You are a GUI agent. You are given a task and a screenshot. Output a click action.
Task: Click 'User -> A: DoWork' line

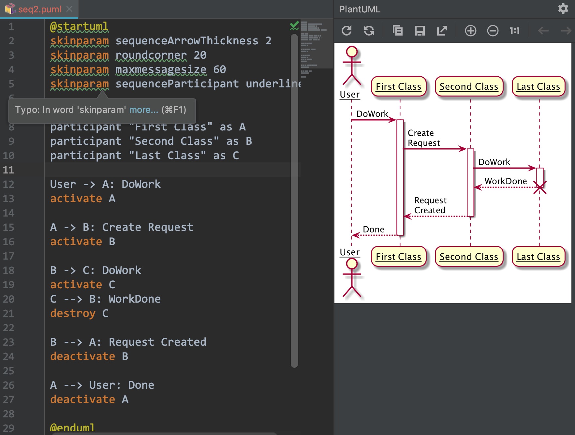tap(105, 184)
